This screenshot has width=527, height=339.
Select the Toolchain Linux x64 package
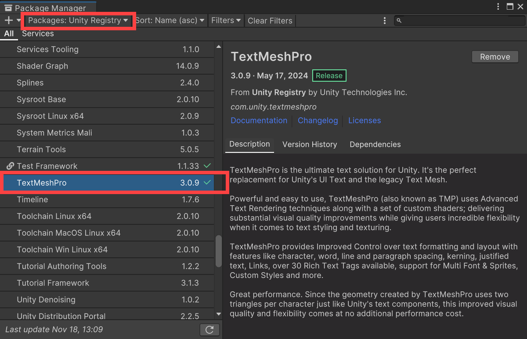pyautogui.click(x=107, y=216)
